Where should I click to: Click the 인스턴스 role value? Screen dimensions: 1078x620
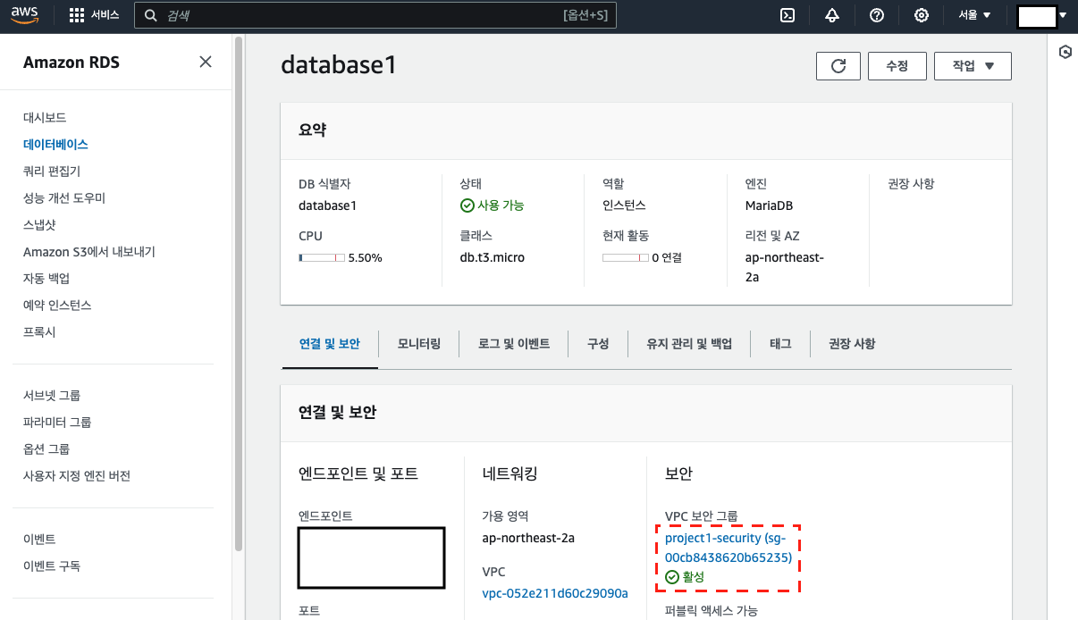624,205
